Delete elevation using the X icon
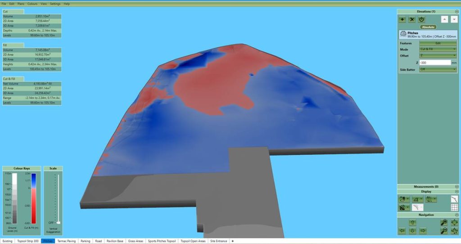The width and height of the screenshot is (461, 244). click(x=412, y=19)
